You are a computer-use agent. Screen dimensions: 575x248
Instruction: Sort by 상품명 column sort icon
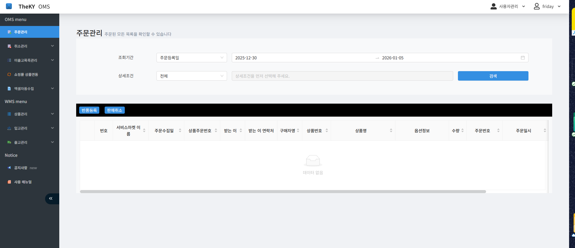click(x=391, y=130)
